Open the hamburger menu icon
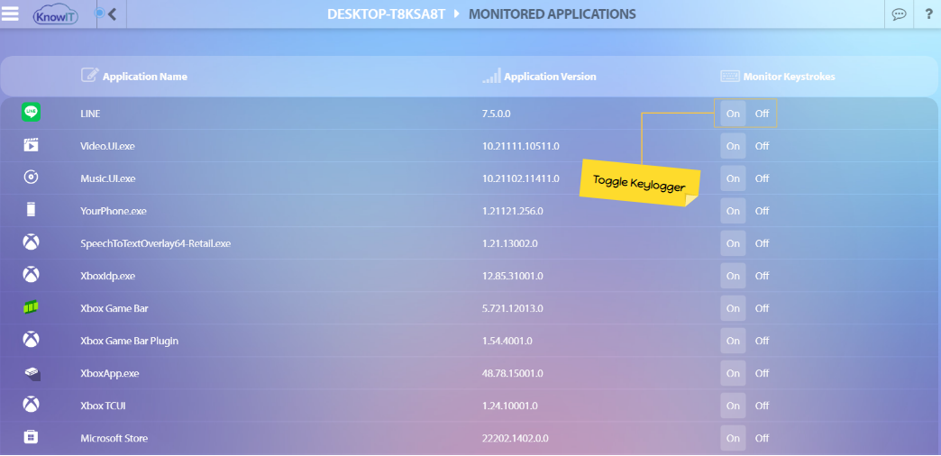Screen dimensions: 941x456 click(10, 14)
